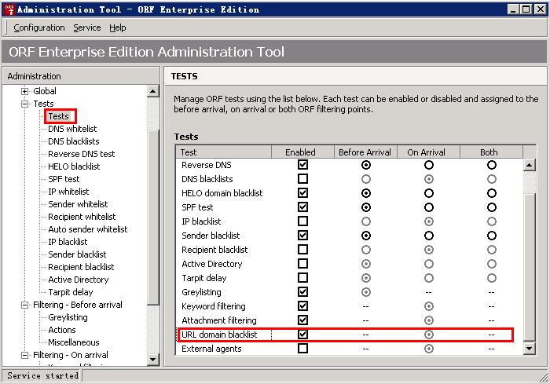Set Sender blacklist to Both filtering points

pos(491,236)
